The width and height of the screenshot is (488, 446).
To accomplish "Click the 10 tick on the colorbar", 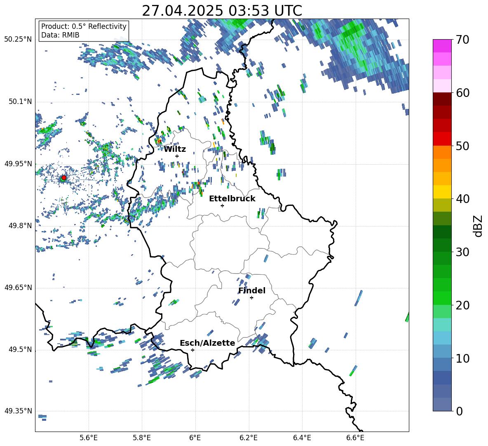I will click(462, 358).
